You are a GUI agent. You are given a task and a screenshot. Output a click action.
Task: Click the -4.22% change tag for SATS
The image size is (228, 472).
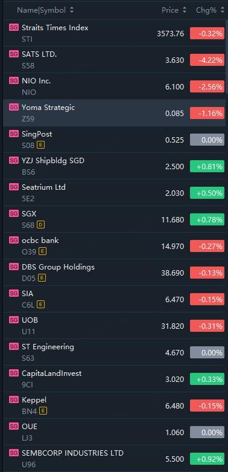click(x=207, y=60)
